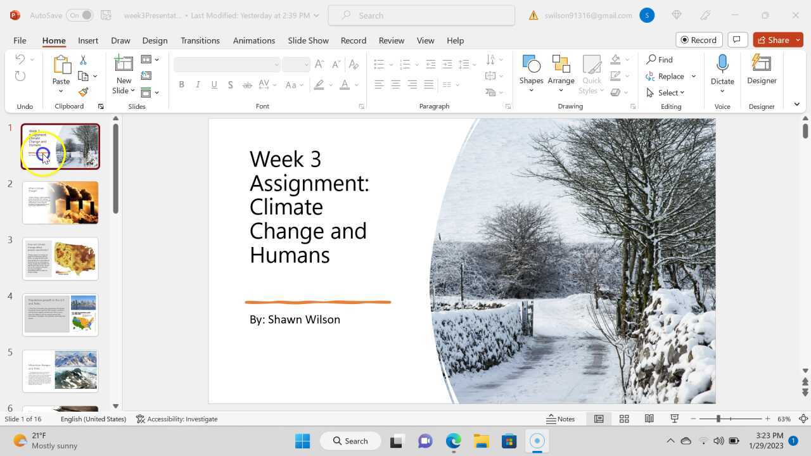Screen dimensions: 811x456
Task: Click the Format Painter brush icon
Action: click(x=83, y=92)
